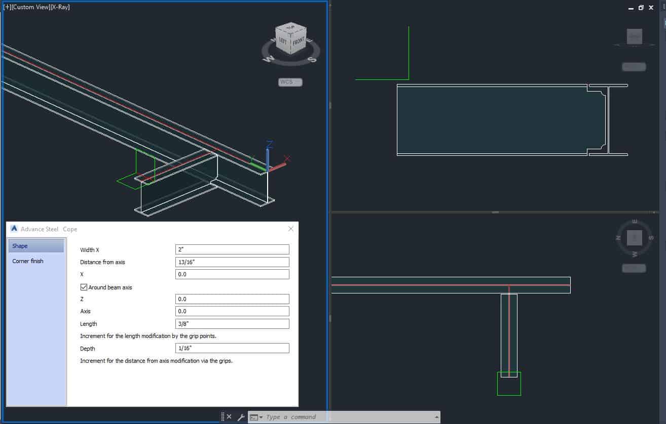Screen dimensions: 666x424
Task: Close the Advance Steel Cope dialog
Action: click(291, 229)
